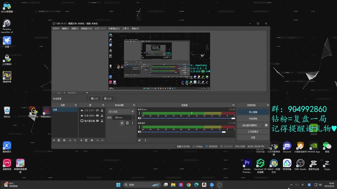Open the File (F) menu in OBS
This screenshot has height=189, width=337.
[x=56, y=29]
